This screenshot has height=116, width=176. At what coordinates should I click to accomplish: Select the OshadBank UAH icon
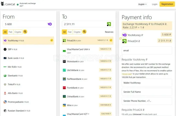tap(64, 97)
